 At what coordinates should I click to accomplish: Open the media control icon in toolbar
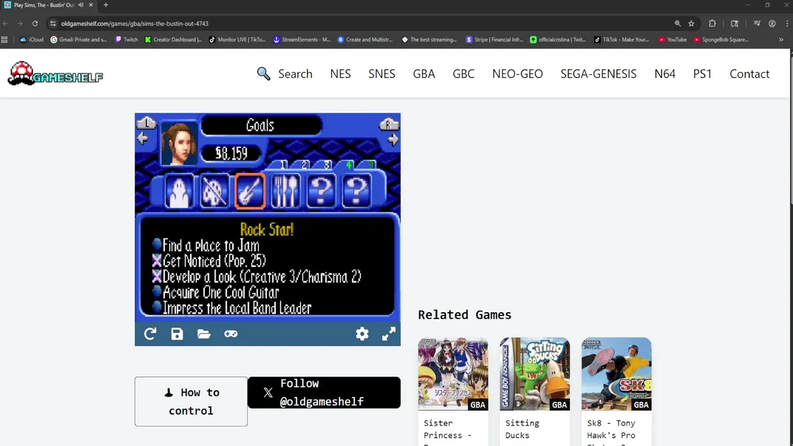tap(757, 24)
